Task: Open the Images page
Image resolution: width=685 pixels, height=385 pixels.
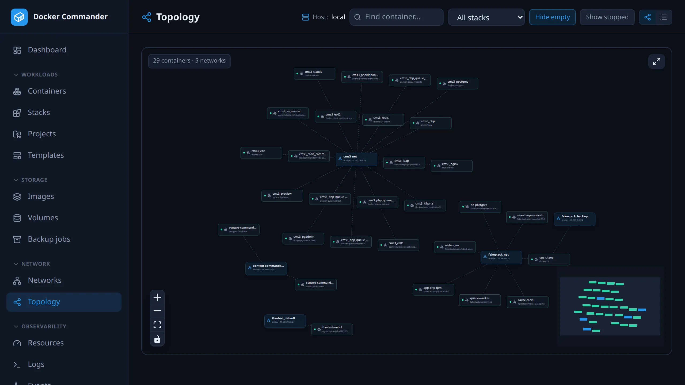Action: coord(64,197)
